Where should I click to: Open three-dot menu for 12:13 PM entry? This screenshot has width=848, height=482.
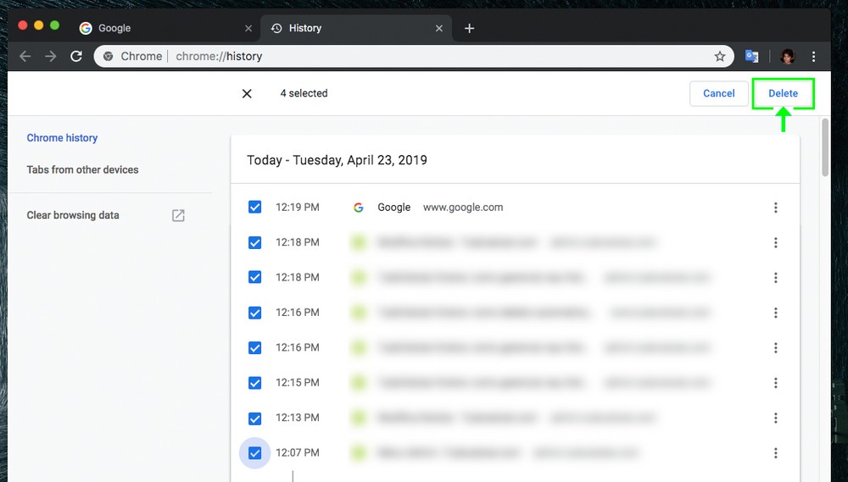point(775,418)
